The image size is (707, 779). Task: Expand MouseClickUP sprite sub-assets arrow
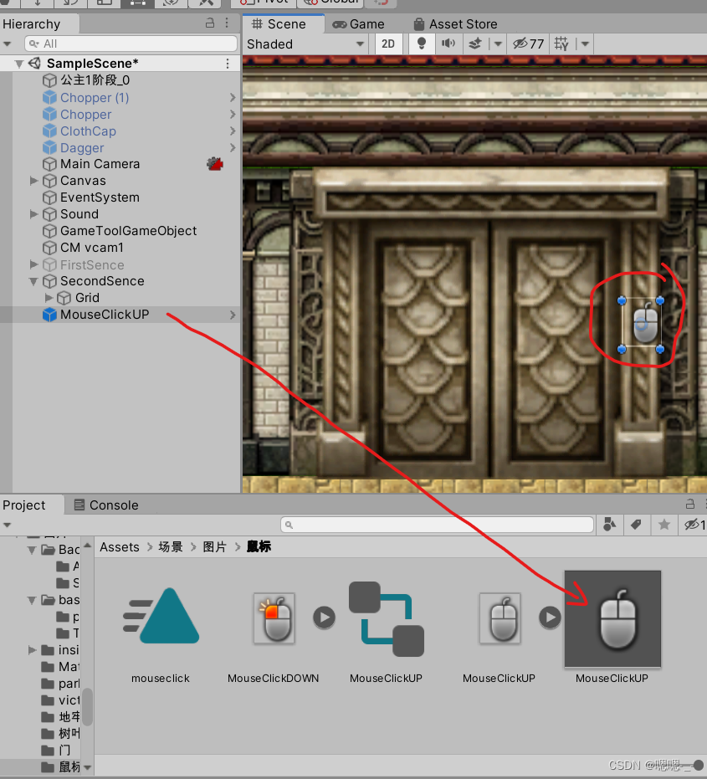[550, 618]
